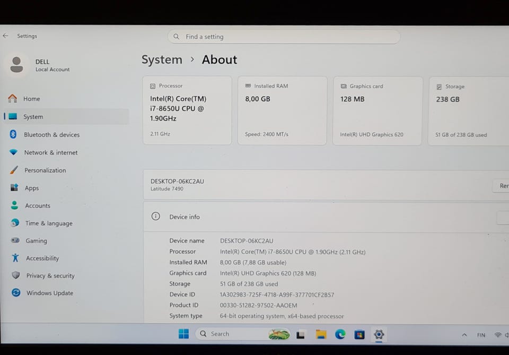Click System in the breadcrumb
The height and width of the screenshot is (355, 509).
coord(162,60)
